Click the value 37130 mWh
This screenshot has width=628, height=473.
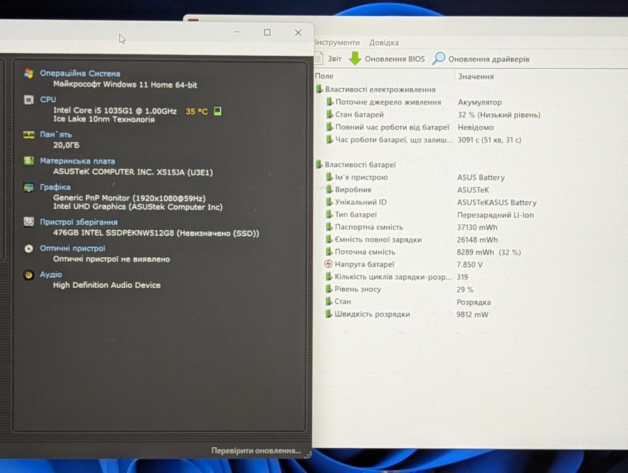[477, 227]
